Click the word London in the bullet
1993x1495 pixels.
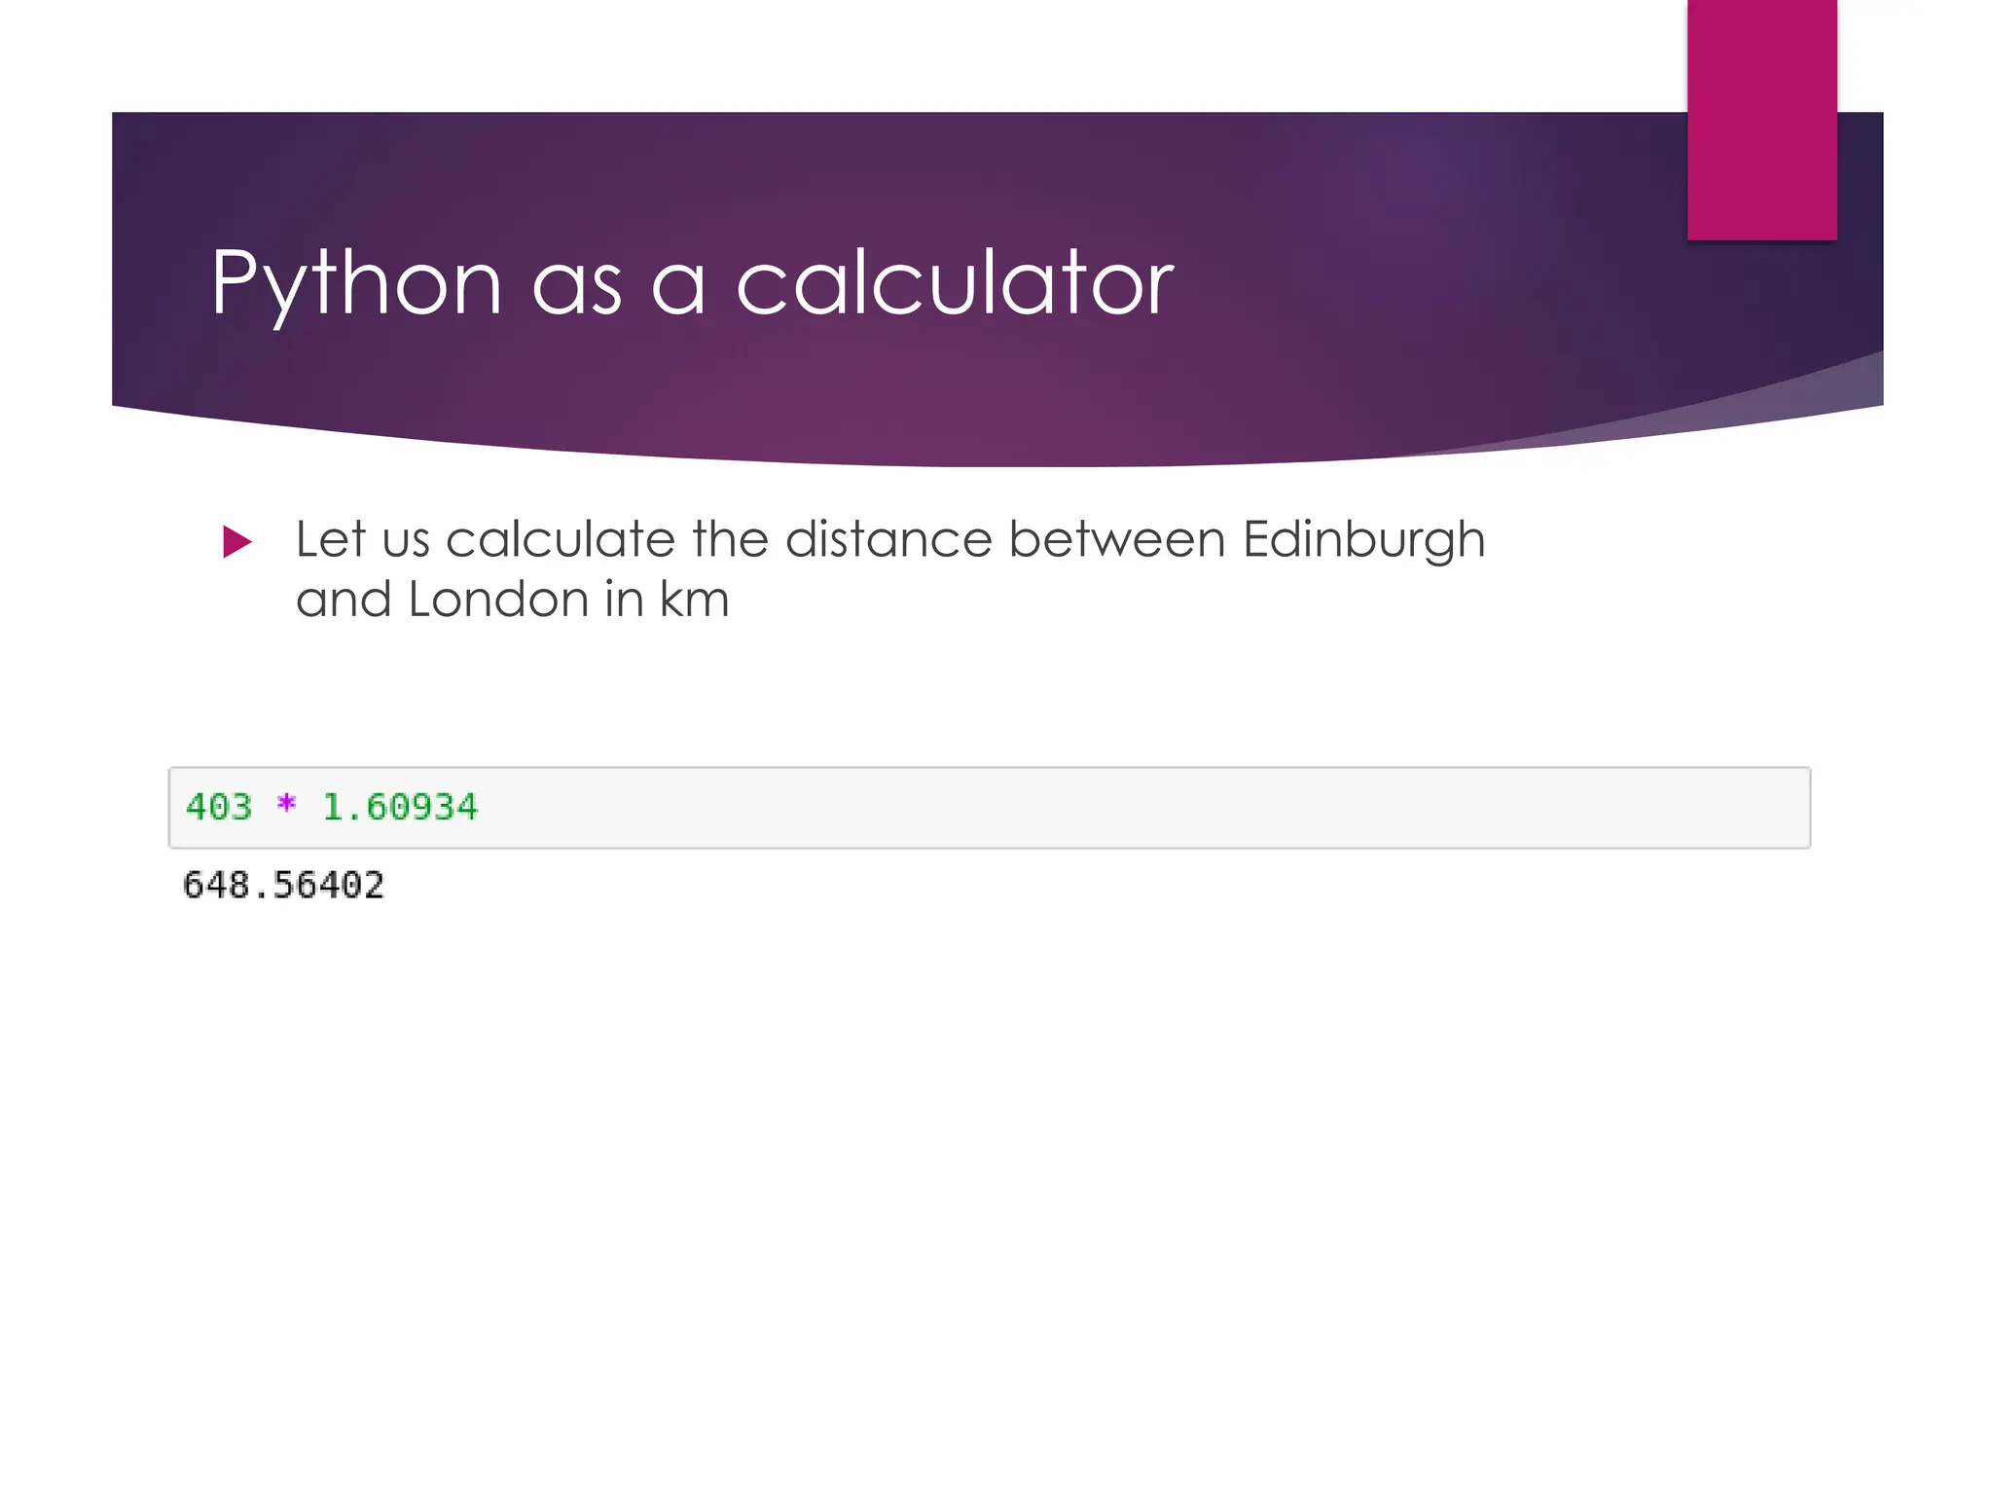coord(498,599)
